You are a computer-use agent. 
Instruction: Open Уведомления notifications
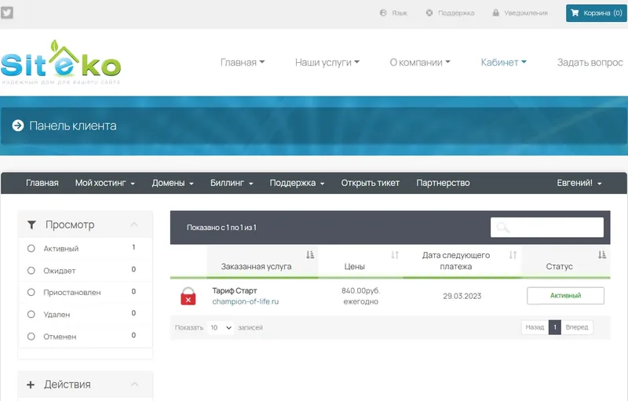[520, 13]
